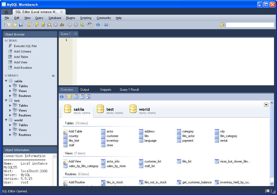Screen dimensions: 277x195
Task: Open the Overview view-options dropdown arrow
Action: click(x=266, y=105)
